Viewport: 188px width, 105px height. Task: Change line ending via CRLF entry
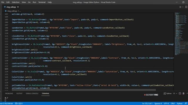coord(173,104)
